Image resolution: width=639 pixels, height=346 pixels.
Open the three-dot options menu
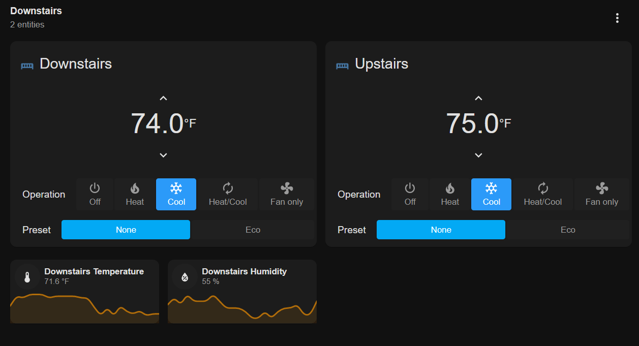point(617,18)
